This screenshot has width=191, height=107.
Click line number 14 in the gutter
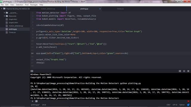32,53
